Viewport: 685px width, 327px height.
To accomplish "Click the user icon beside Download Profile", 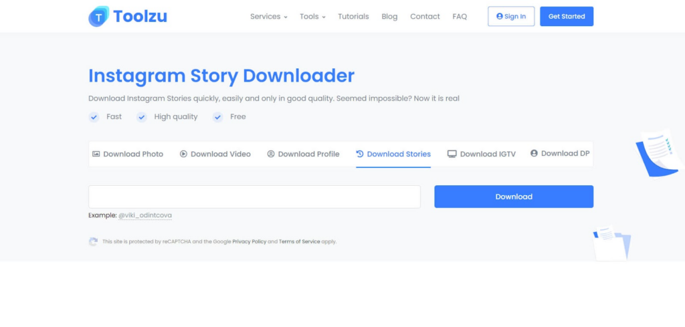I will coord(271,154).
